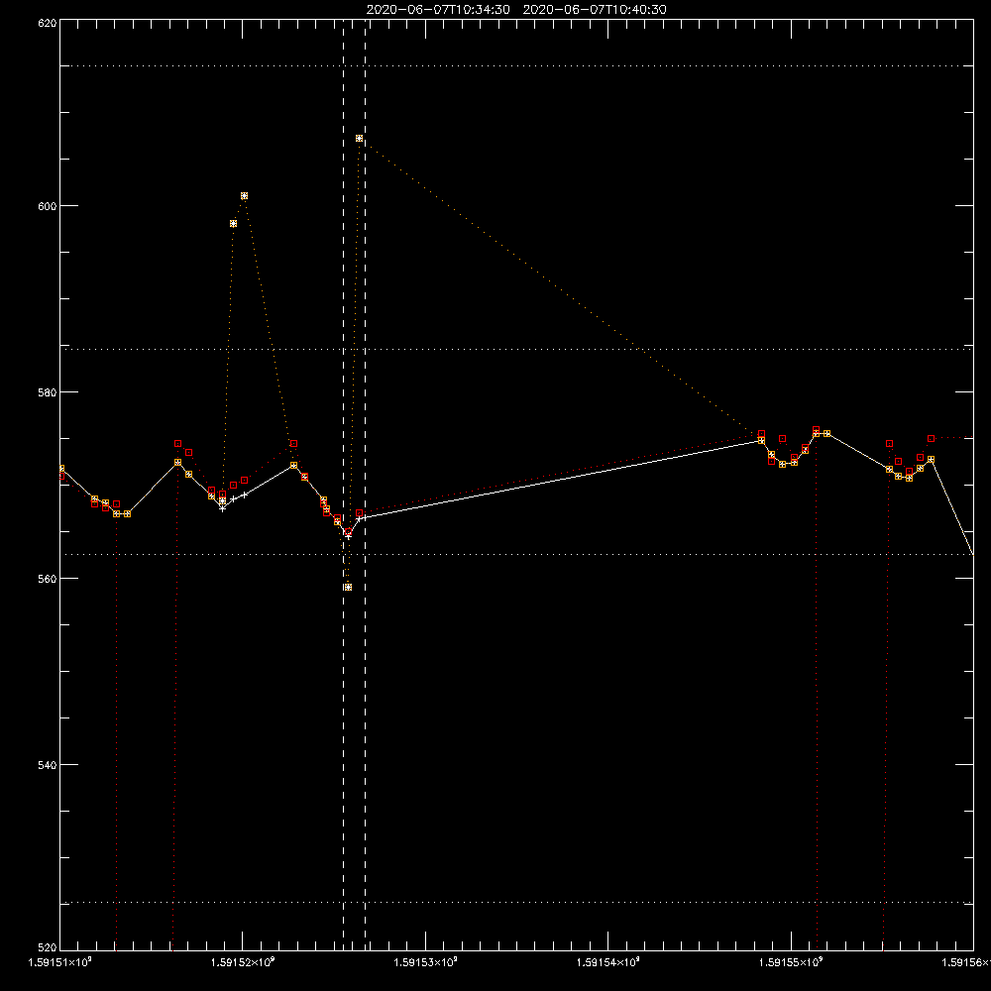
Task: Click the start timestamp 2020-06-07T10:34:30 in title
Action: (x=438, y=10)
